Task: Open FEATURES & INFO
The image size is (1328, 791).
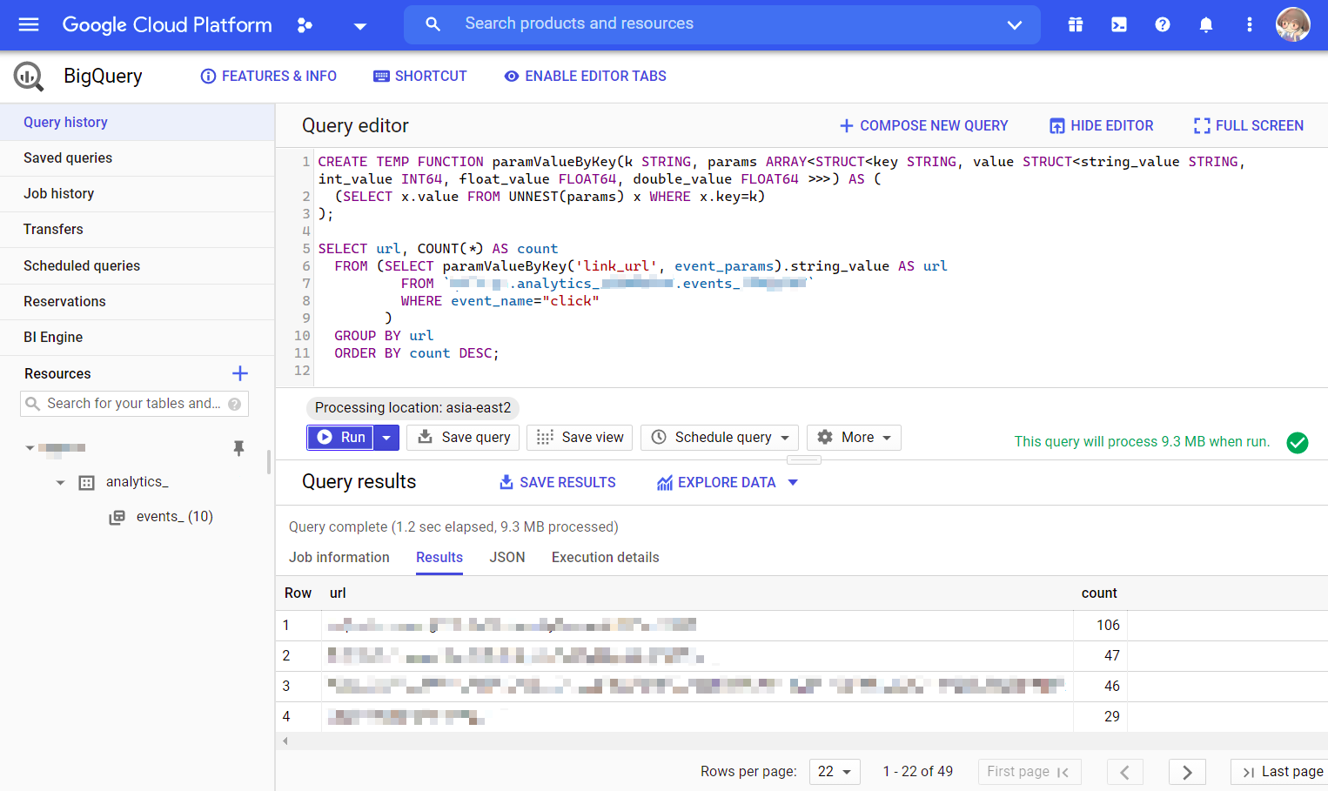Action: (269, 77)
